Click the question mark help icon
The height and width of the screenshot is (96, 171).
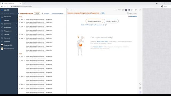(140, 92)
